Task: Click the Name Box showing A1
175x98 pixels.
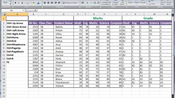Action: [12, 10]
